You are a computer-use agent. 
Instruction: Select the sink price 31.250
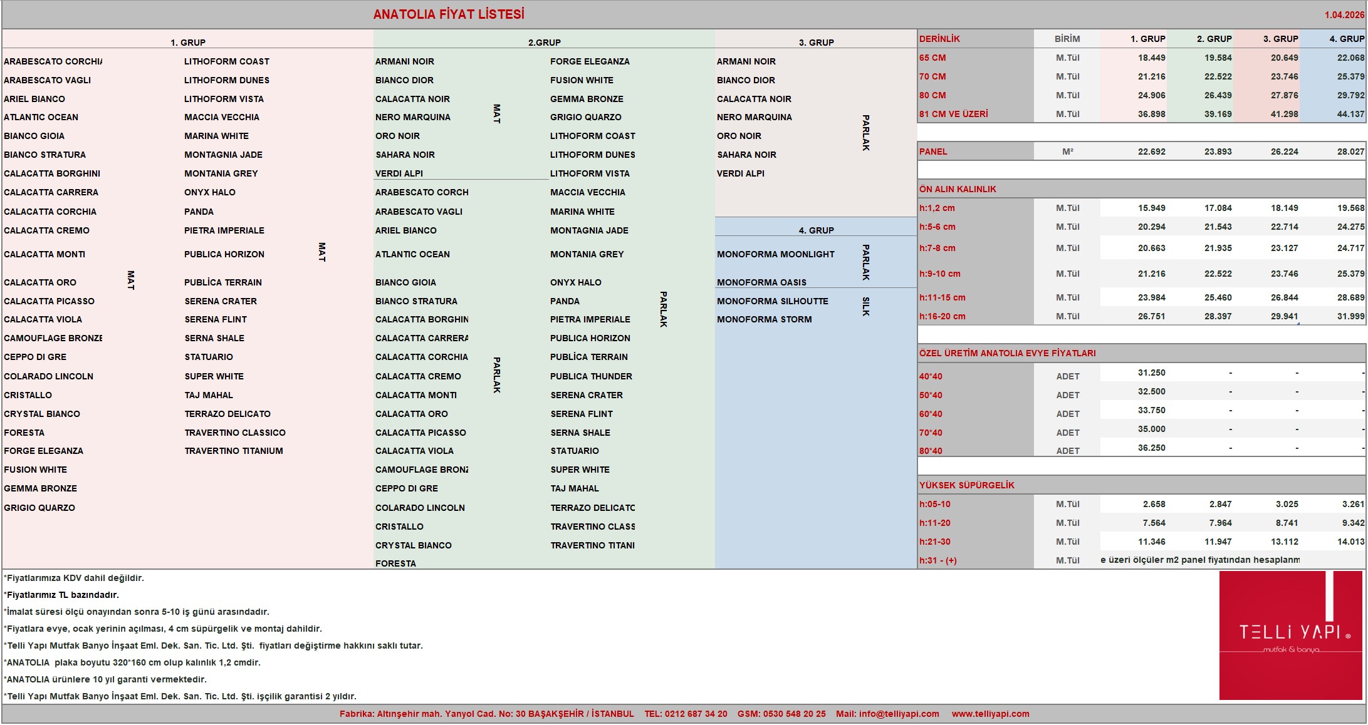1152,373
